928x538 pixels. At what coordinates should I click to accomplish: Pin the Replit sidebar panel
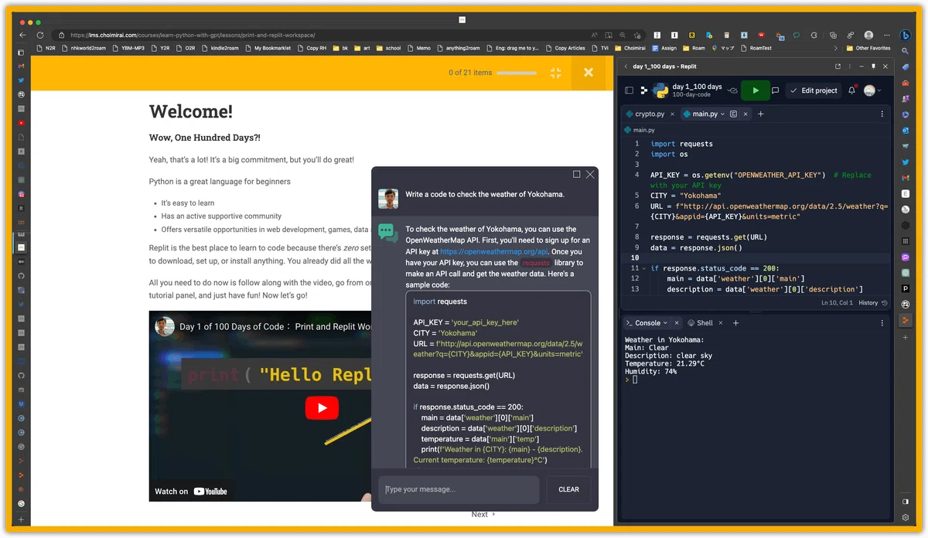(x=873, y=66)
